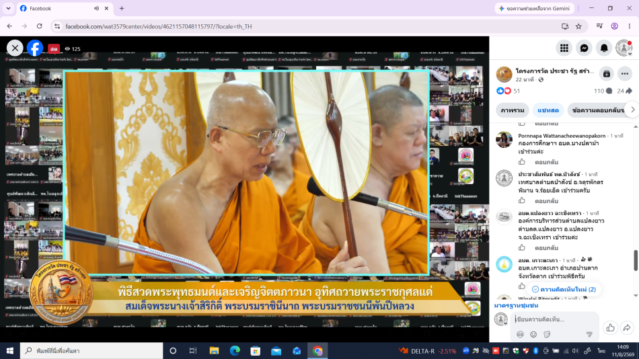Switch commenting identity via the avatar dropdown
The height and width of the screenshot is (359, 639).
tap(501, 319)
